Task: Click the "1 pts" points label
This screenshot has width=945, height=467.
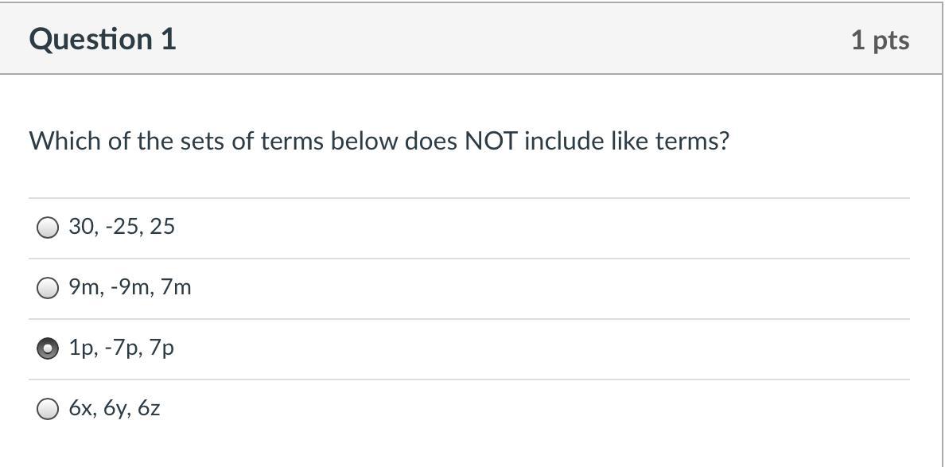Action: [880, 40]
